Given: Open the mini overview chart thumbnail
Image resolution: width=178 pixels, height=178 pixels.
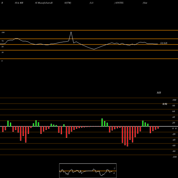Looking at the screenshot, I should click(88, 171).
